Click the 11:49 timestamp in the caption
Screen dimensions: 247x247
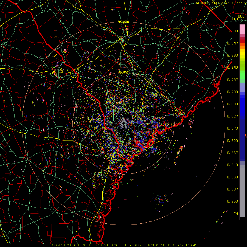pyautogui.click(x=191, y=245)
